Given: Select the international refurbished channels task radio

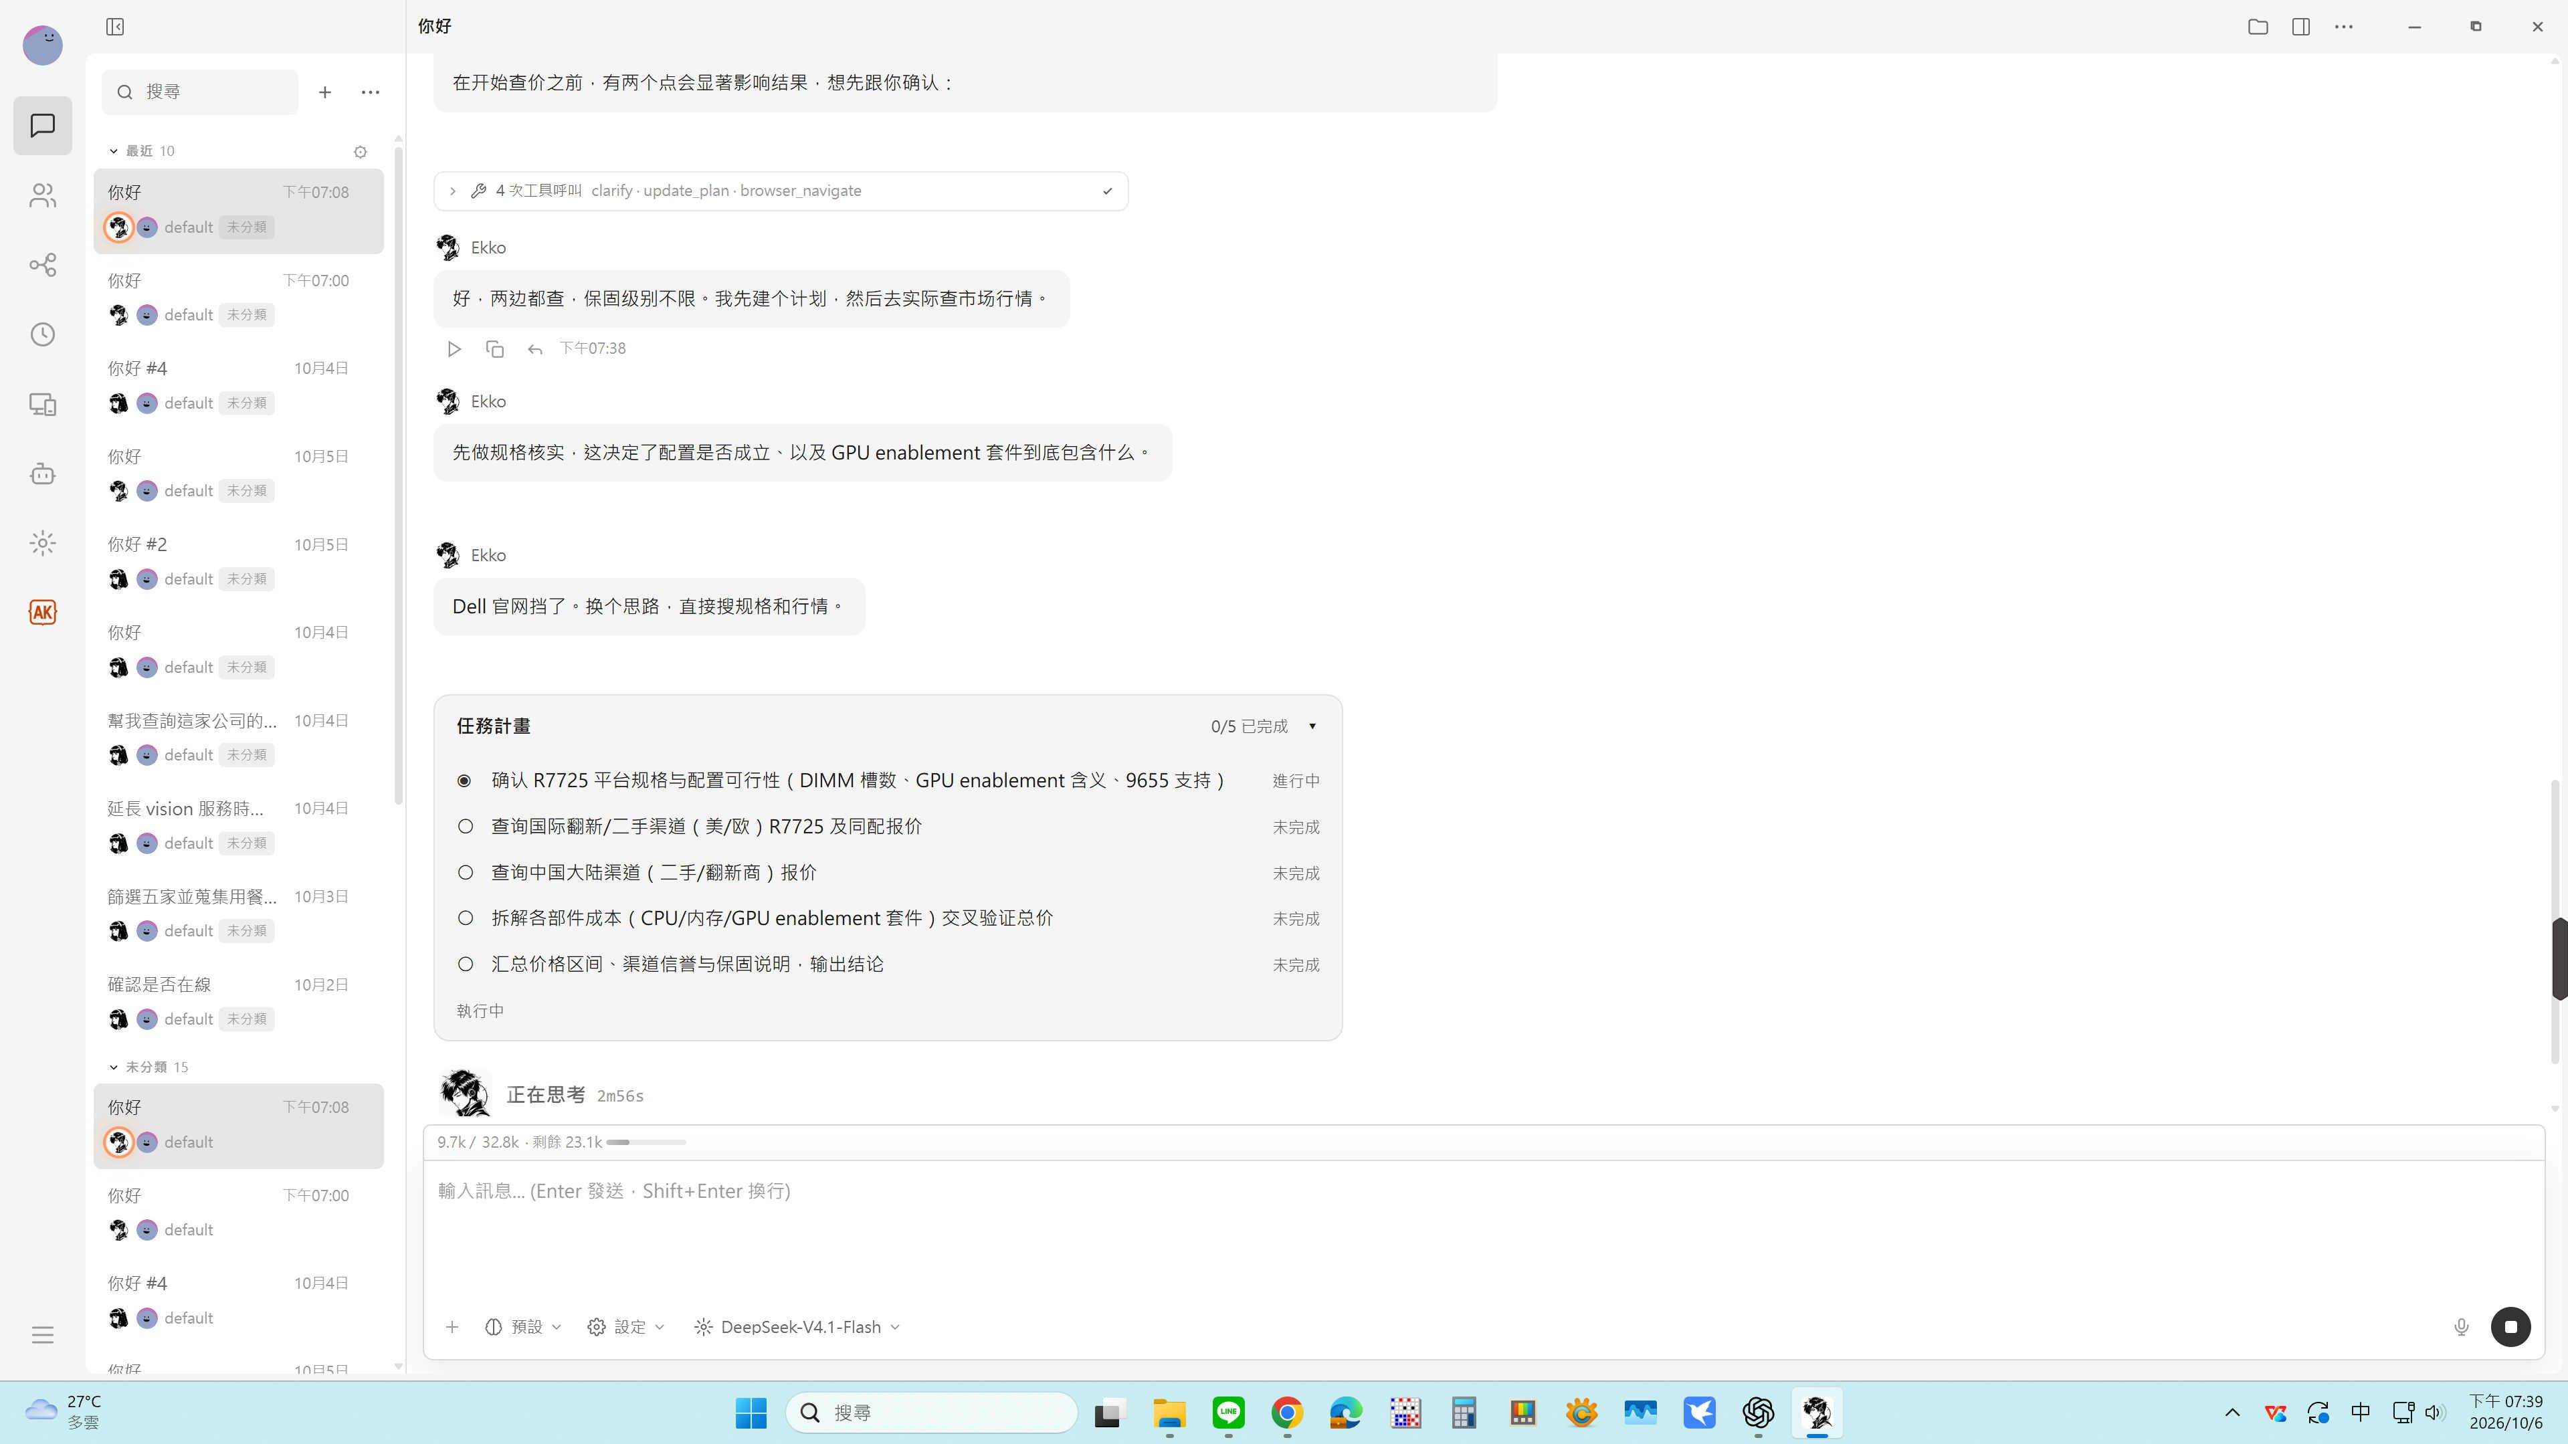Looking at the screenshot, I should click(466, 826).
